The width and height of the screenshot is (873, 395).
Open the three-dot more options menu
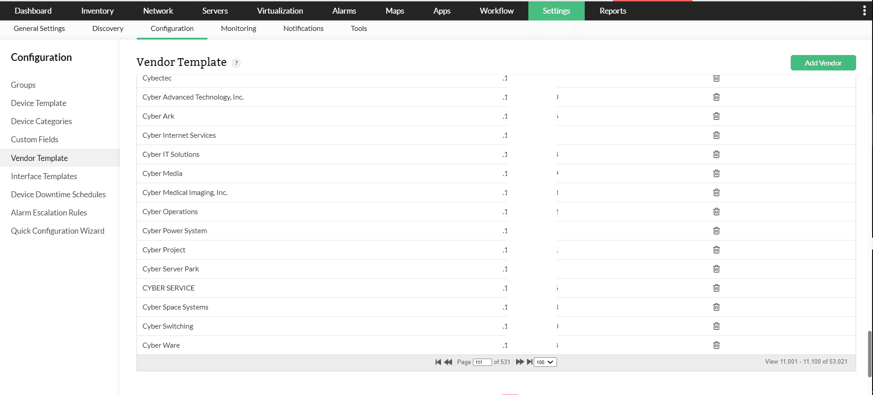(x=864, y=11)
